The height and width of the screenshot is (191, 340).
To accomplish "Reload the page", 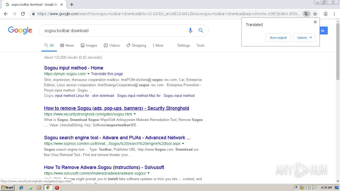I will (x=23, y=14).
